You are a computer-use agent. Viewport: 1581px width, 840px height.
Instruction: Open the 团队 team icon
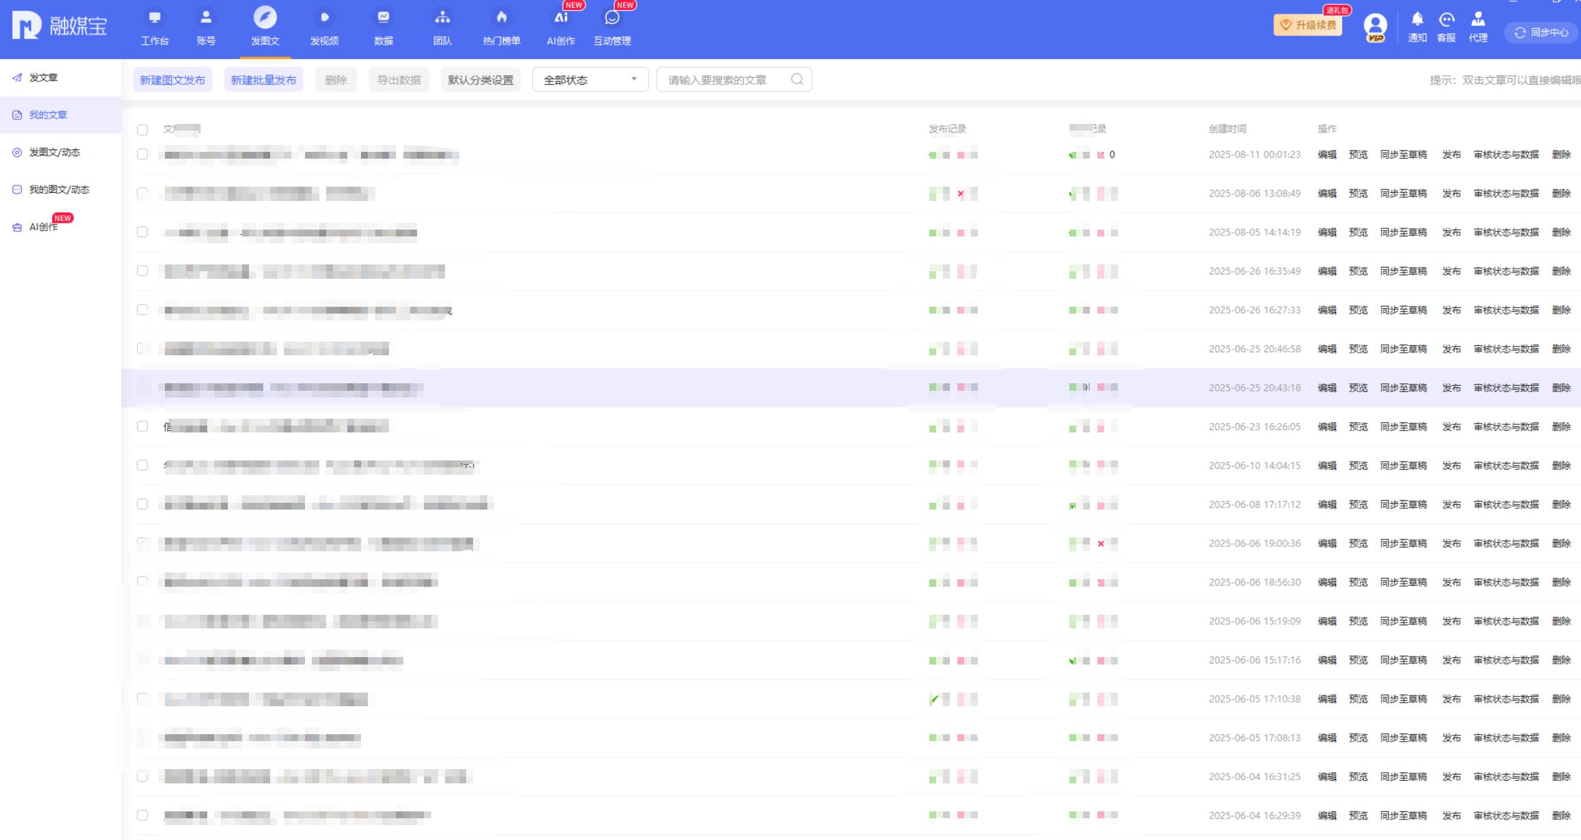(x=443, y=18)
